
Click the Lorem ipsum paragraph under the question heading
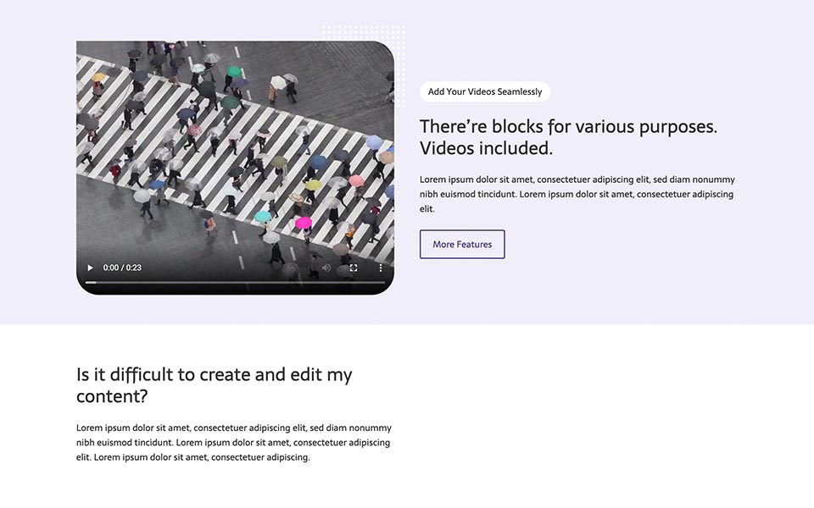[x=234, y=443]
